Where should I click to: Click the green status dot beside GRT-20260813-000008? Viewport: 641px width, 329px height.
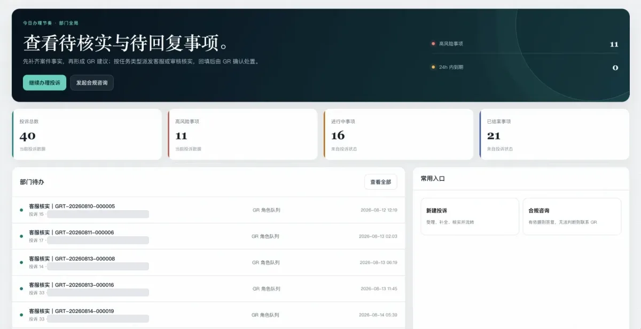pyautogui.click(x=21, y=262)
